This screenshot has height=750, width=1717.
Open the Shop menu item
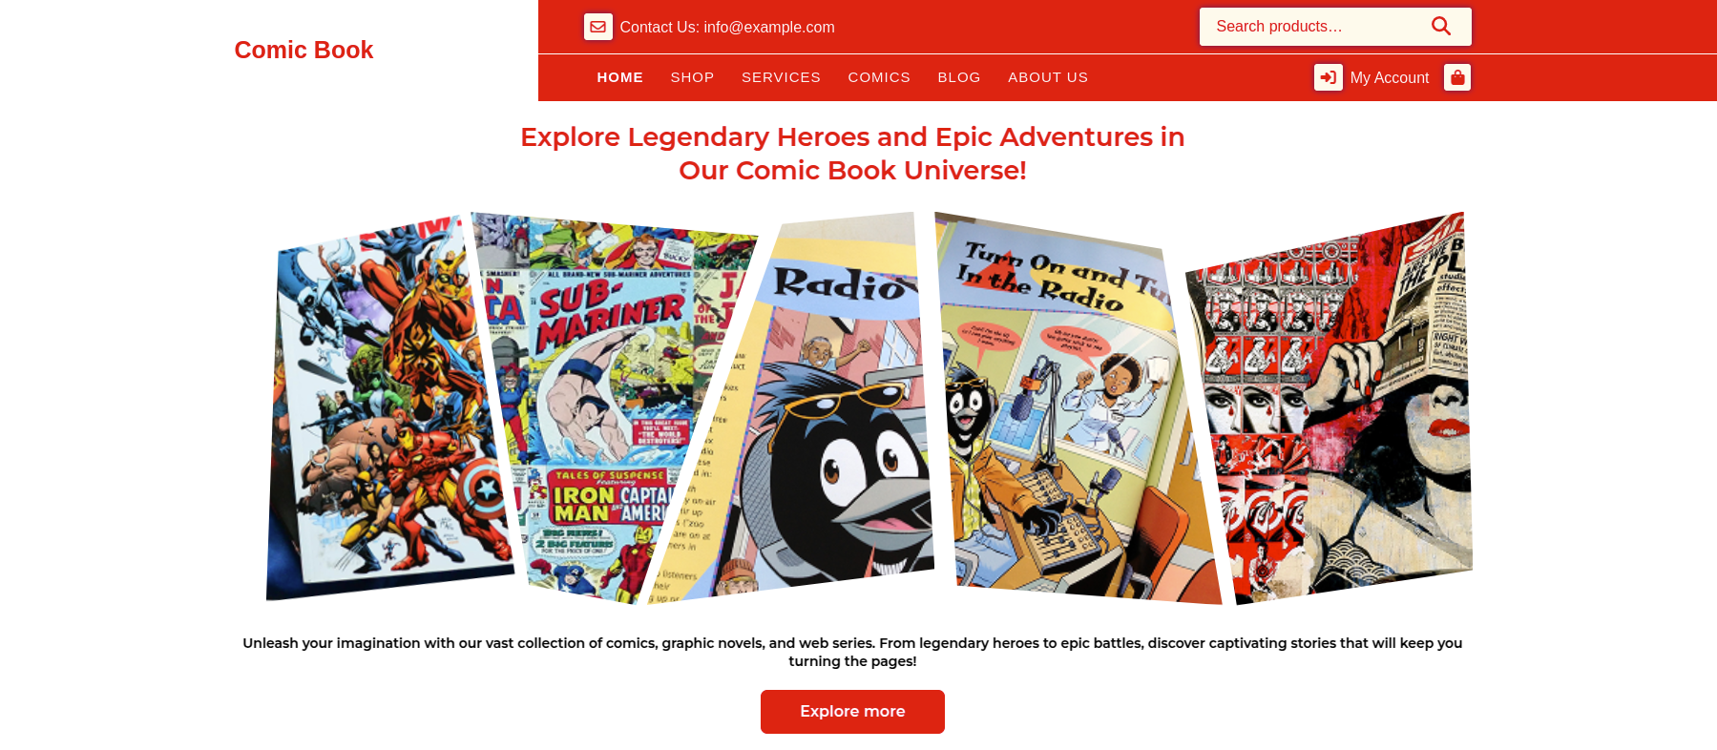[x=692, y=77]
